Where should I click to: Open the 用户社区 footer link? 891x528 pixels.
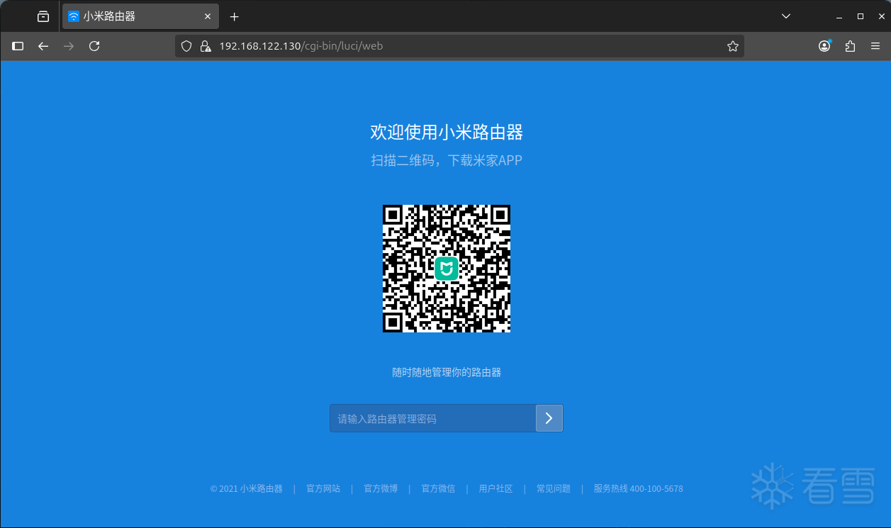point(495,488)
